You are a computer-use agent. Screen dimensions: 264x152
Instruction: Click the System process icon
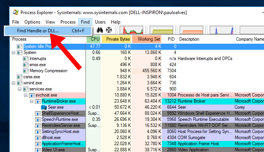[19, 52]
